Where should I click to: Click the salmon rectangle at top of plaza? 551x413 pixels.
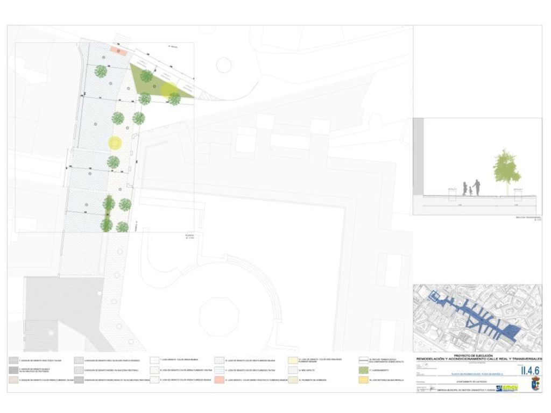tap(118, 50)
